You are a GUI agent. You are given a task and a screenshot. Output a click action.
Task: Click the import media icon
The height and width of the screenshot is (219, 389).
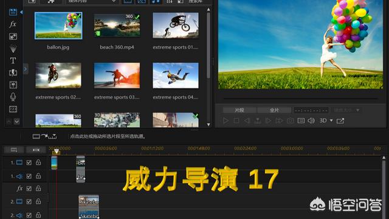click(x=32, y=1)
